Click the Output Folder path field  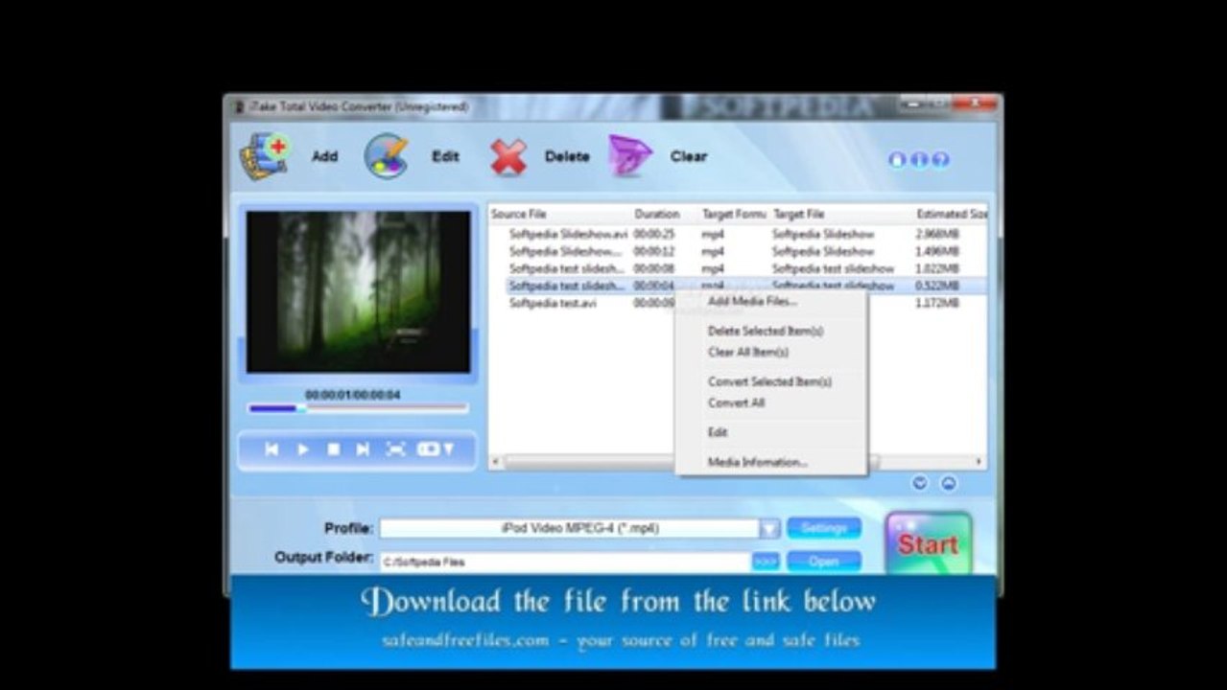[565, 563]
